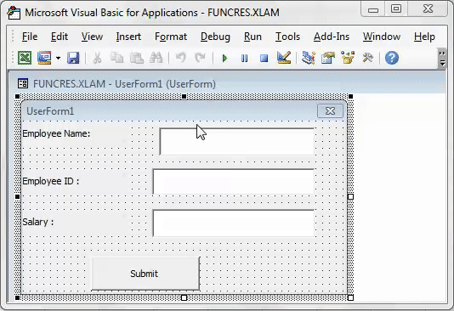The image size is (454, 311).
Task: Minimize the VBA editor window
Action: pos(373,9)
